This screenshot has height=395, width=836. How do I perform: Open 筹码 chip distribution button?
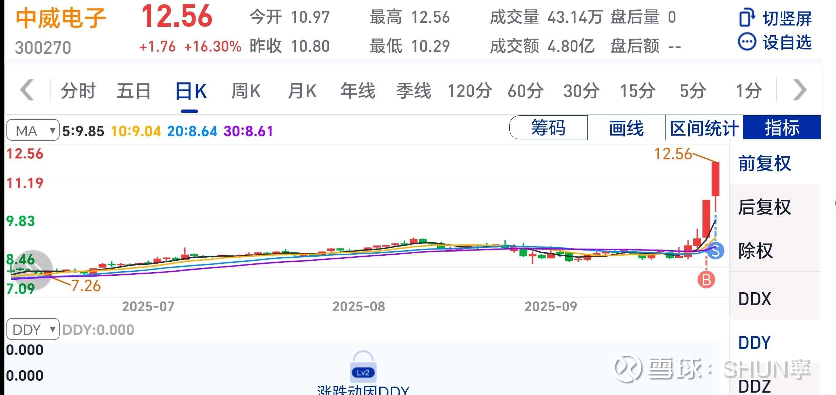[548, 128]
